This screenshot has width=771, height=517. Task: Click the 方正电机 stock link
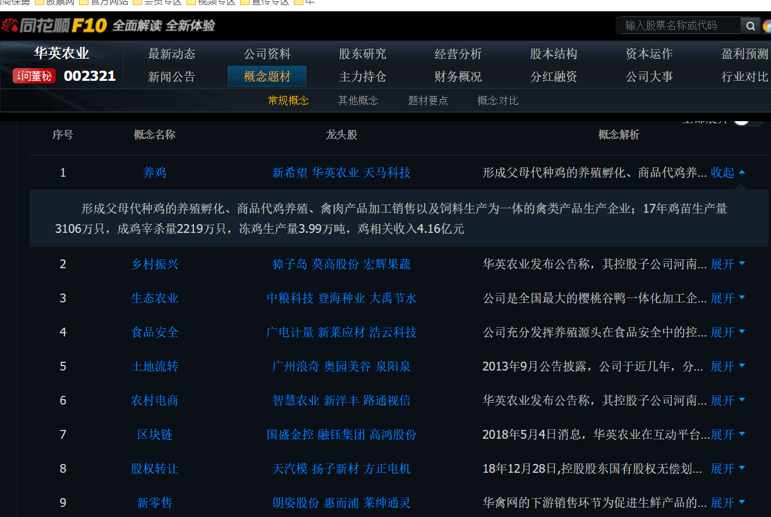[387, 468]
